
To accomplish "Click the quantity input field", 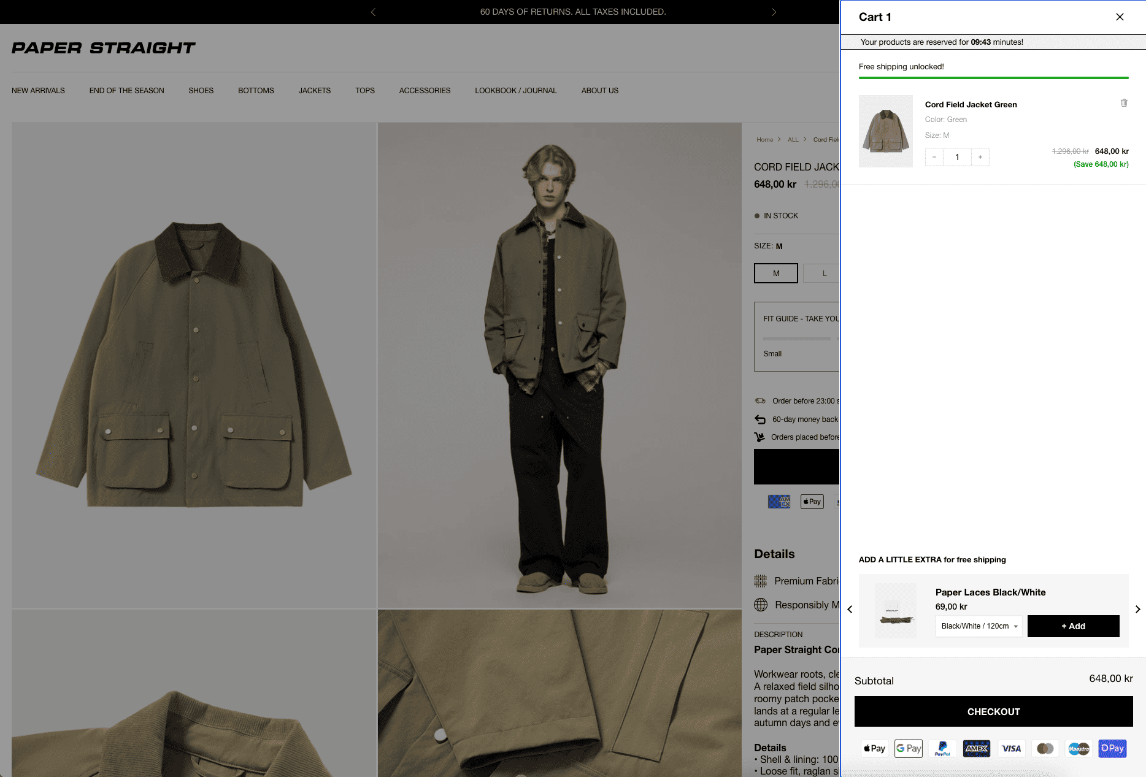I will [957, 157].
